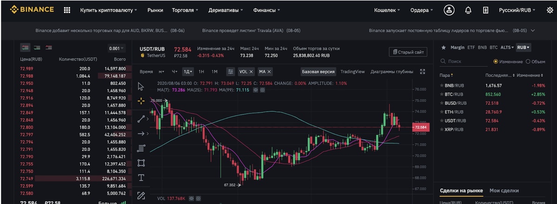Favorite the BNB/RUB pair star

tap(441, 86)
